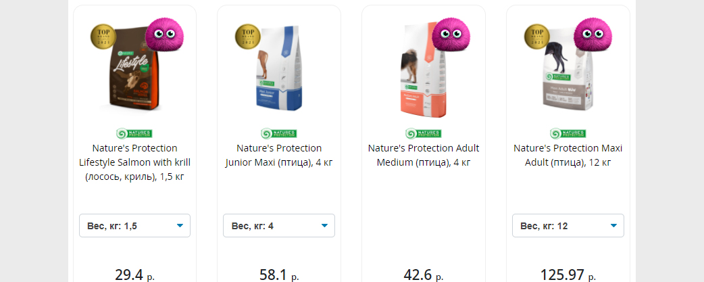Click pink fuzzy mascot on Maxi Adult card
Screen dimensions: 704x282
(x=596, y=36)
